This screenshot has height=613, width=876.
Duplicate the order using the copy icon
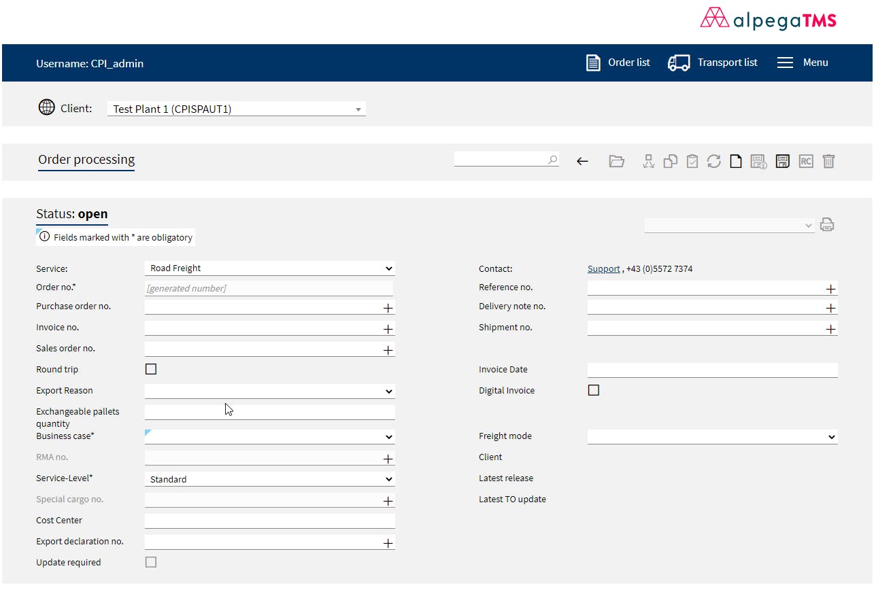(x=670, y=161)
